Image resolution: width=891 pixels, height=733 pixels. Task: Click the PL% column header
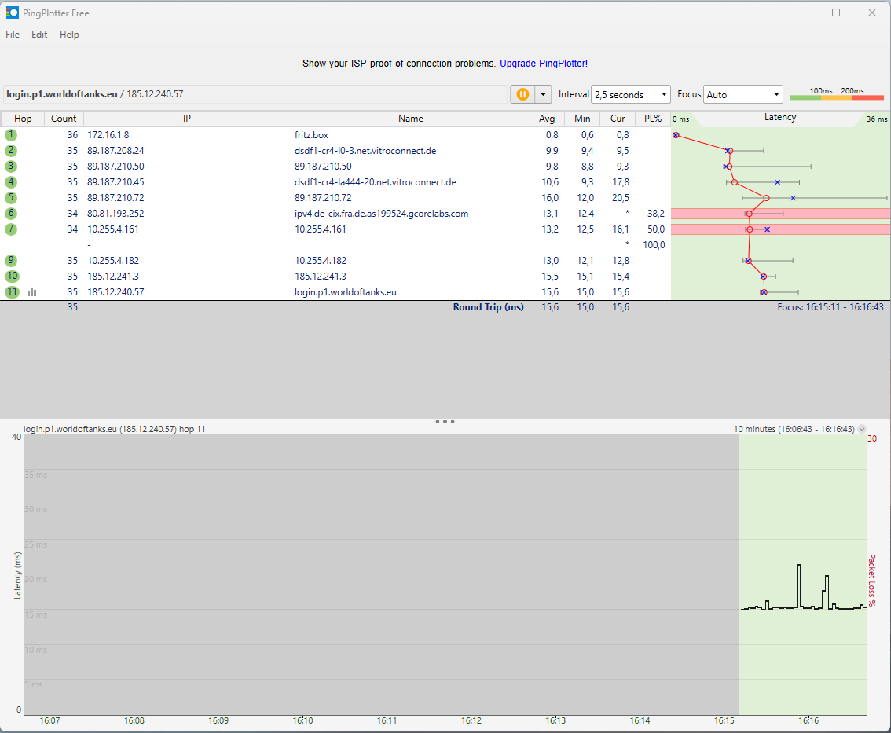pyautogui.click(x=653, y=118)
